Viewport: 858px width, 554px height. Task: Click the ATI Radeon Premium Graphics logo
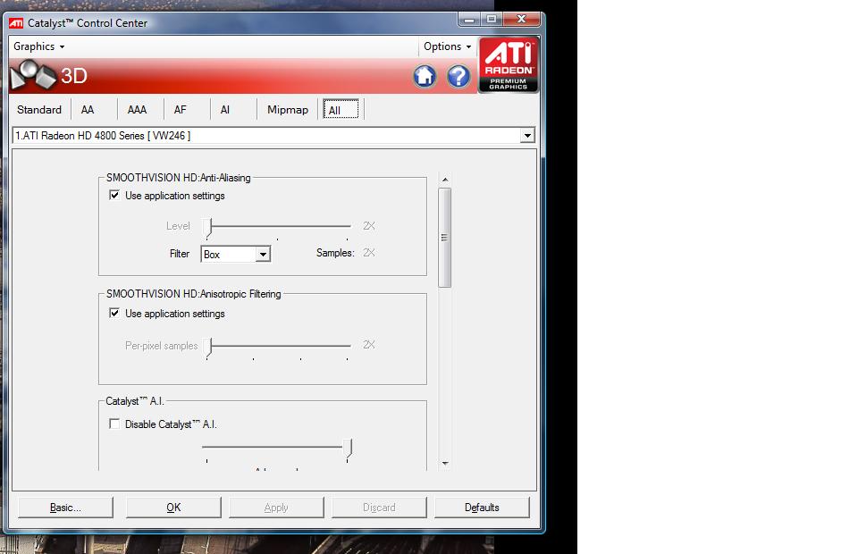click(509, 64)
